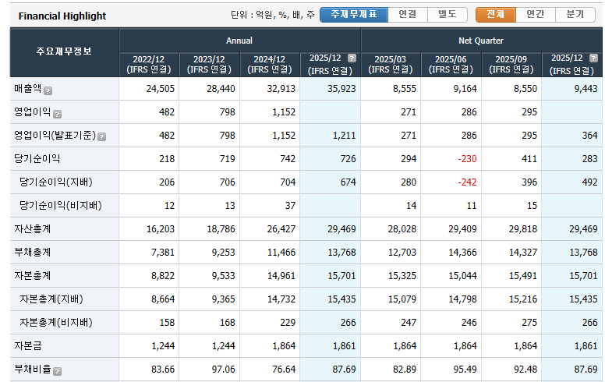This screenshot has width=605, height=382.
Task: Switch to the 연간 period tab
Action: [536, 15]
